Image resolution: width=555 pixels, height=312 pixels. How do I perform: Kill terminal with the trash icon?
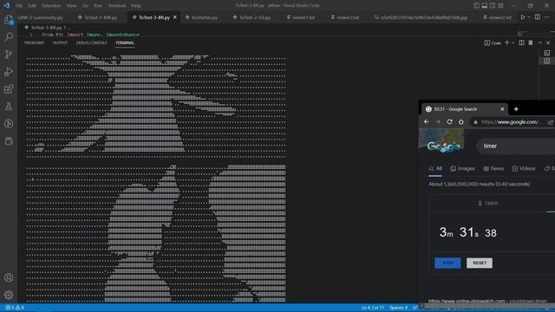point(531,42)
